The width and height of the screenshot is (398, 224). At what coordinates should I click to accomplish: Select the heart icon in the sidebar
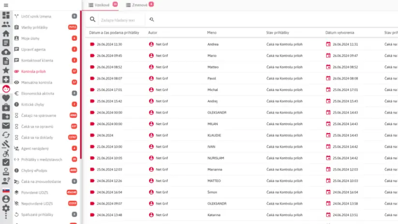(6, 98)
